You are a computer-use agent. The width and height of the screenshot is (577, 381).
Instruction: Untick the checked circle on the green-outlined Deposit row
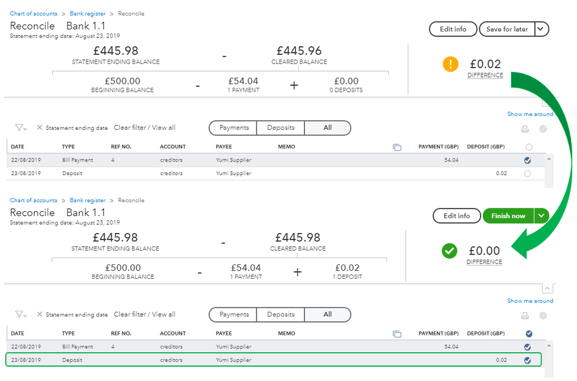click(x=527, y=360)
